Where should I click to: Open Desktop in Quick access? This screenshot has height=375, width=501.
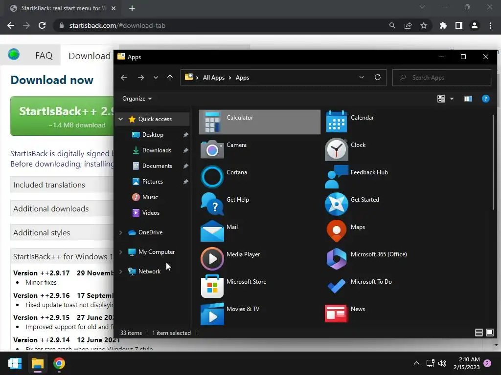(153, 135)
